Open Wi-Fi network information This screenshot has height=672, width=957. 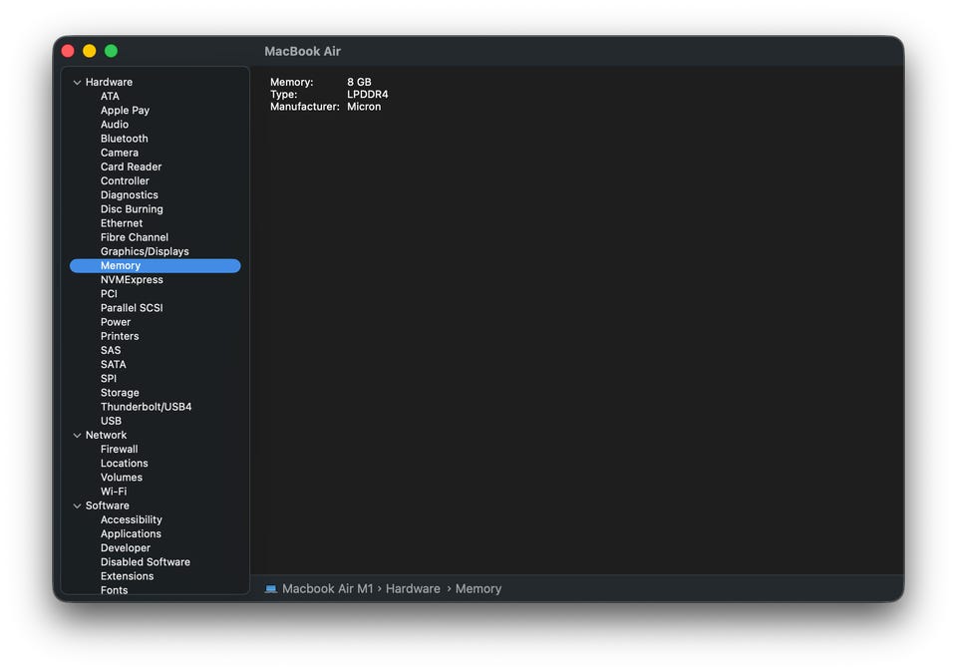[114, 492]
